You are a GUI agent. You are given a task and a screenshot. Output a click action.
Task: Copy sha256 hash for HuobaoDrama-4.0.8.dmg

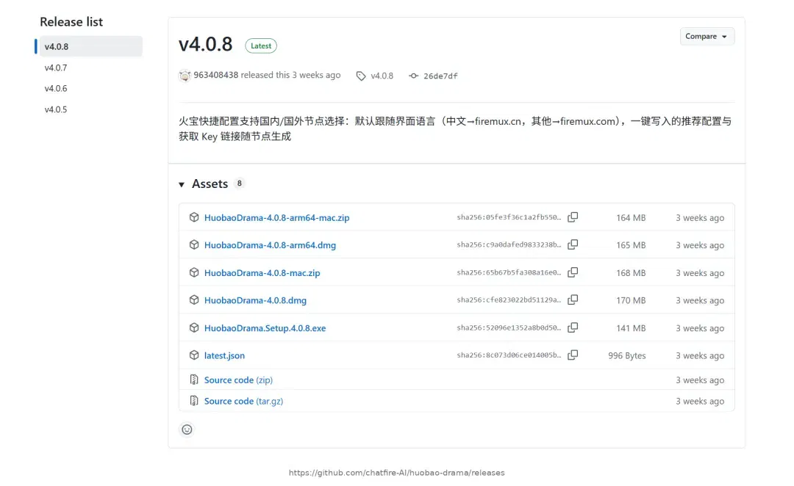[573, 300]
